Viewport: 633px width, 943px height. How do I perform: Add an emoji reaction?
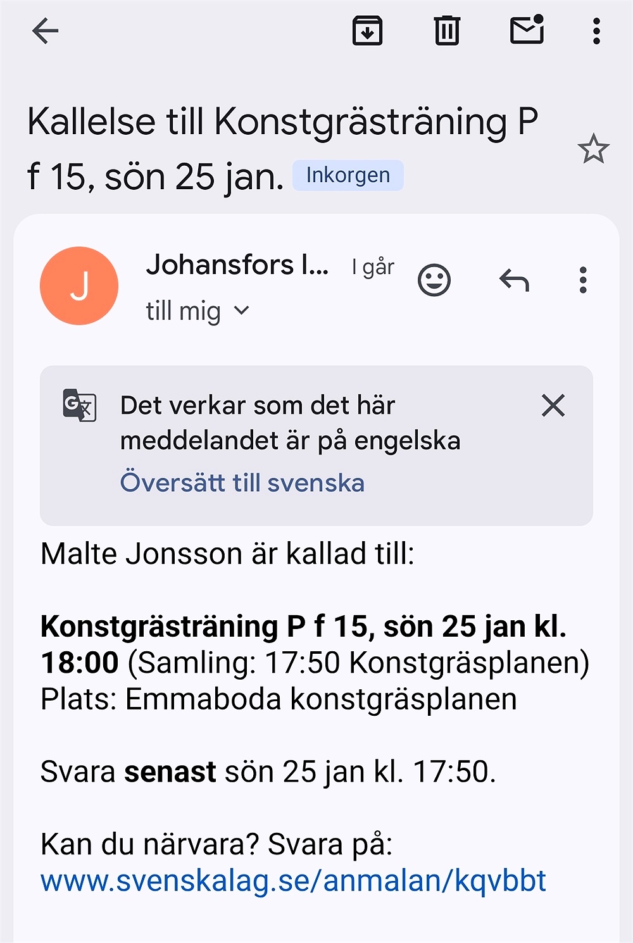click(x=434, y=280)
